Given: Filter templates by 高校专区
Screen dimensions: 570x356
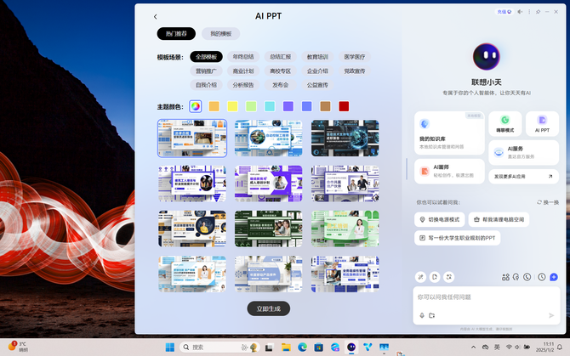Looking at the screenshot, I should [280, 71].
